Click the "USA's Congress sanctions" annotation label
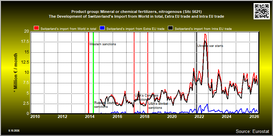The image size is (273, 136). click(147, 98)
